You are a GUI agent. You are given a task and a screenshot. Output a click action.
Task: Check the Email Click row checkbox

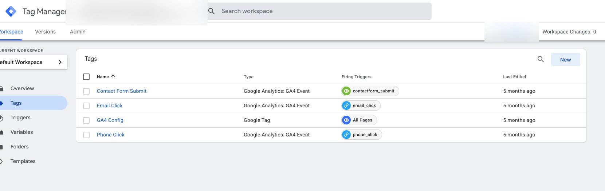[x=86, y=106]
